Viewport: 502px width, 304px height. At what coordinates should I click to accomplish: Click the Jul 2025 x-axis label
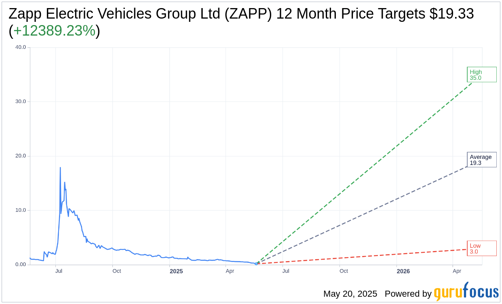click(x=286, y=271)
